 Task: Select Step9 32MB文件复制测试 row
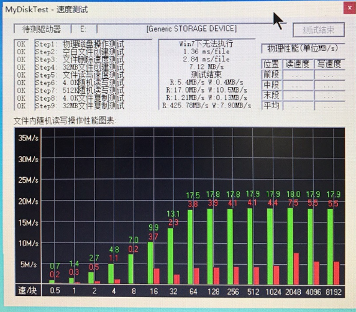coord(80,106)
